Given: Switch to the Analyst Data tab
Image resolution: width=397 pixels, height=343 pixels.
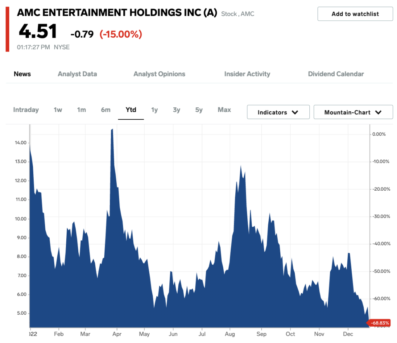Looking at the screenshot, I should pos(77,74).
